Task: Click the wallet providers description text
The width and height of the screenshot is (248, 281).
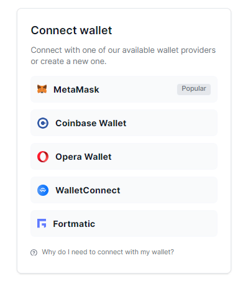Action: (123, 56)
